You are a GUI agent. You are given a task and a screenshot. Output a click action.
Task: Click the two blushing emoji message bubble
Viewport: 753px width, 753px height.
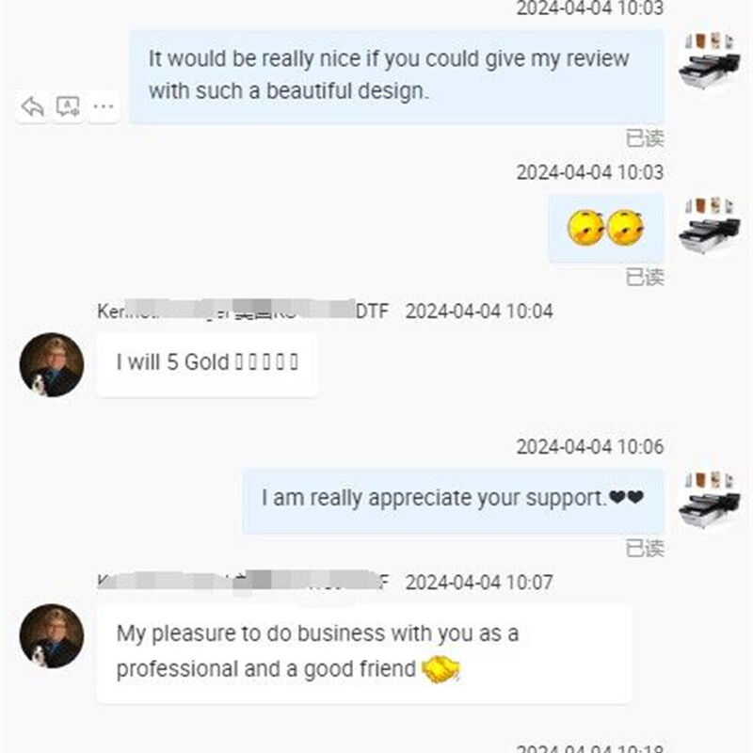606,228
